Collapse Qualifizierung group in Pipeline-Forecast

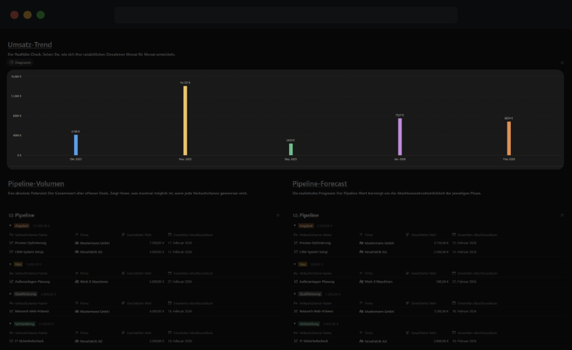[x=295, y=294]
